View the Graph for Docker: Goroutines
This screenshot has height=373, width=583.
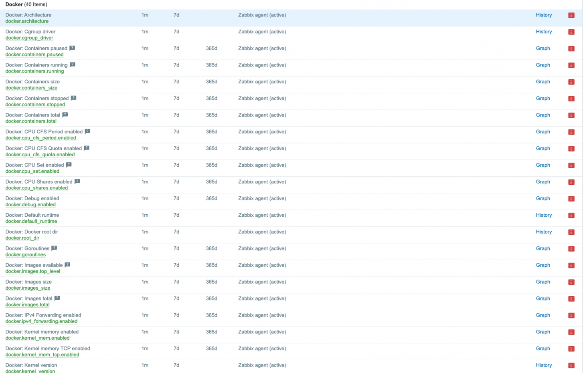tap(543, 249)
